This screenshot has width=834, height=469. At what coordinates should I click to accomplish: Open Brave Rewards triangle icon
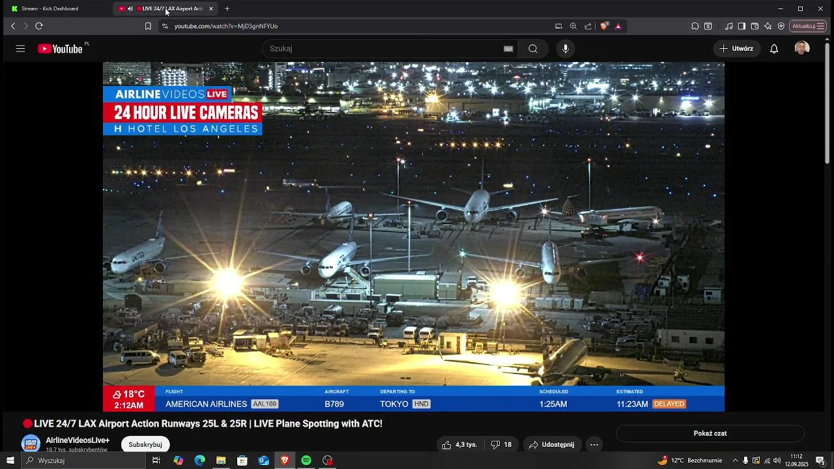(618, 26)
